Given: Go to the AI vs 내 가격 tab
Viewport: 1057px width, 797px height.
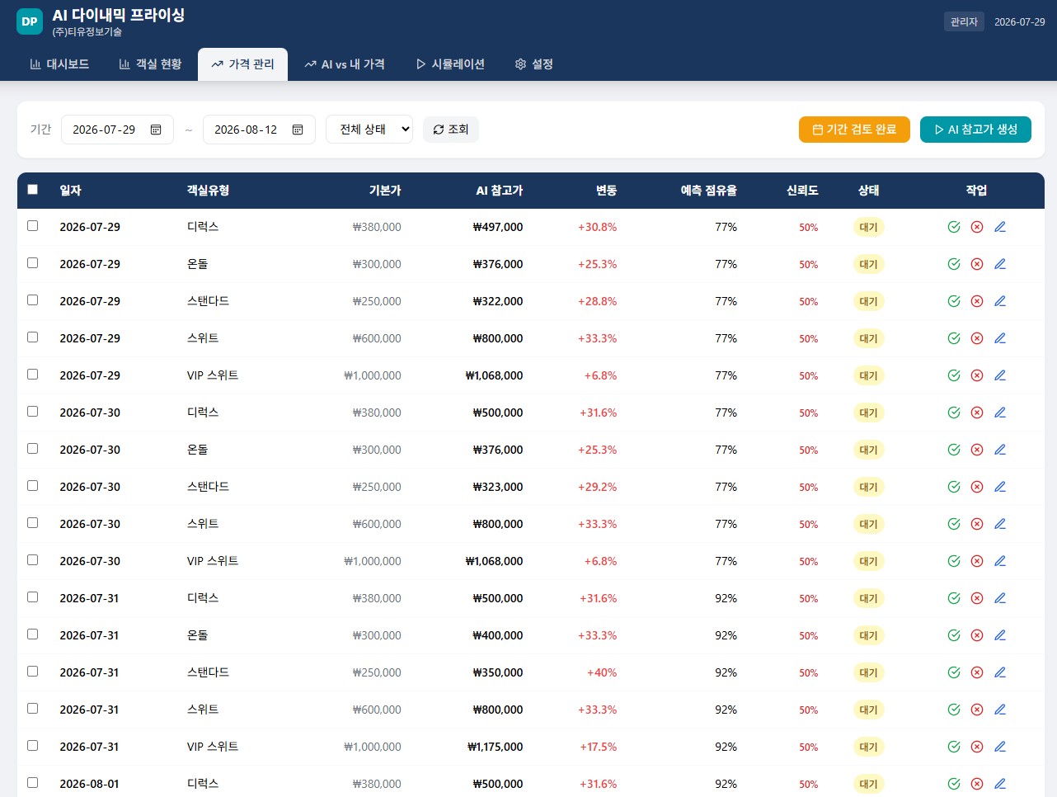Looking at the screenshot, I should coord(345,64).
